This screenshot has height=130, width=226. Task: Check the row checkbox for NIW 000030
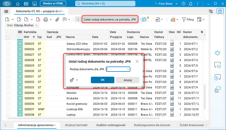tap(8, 71)
